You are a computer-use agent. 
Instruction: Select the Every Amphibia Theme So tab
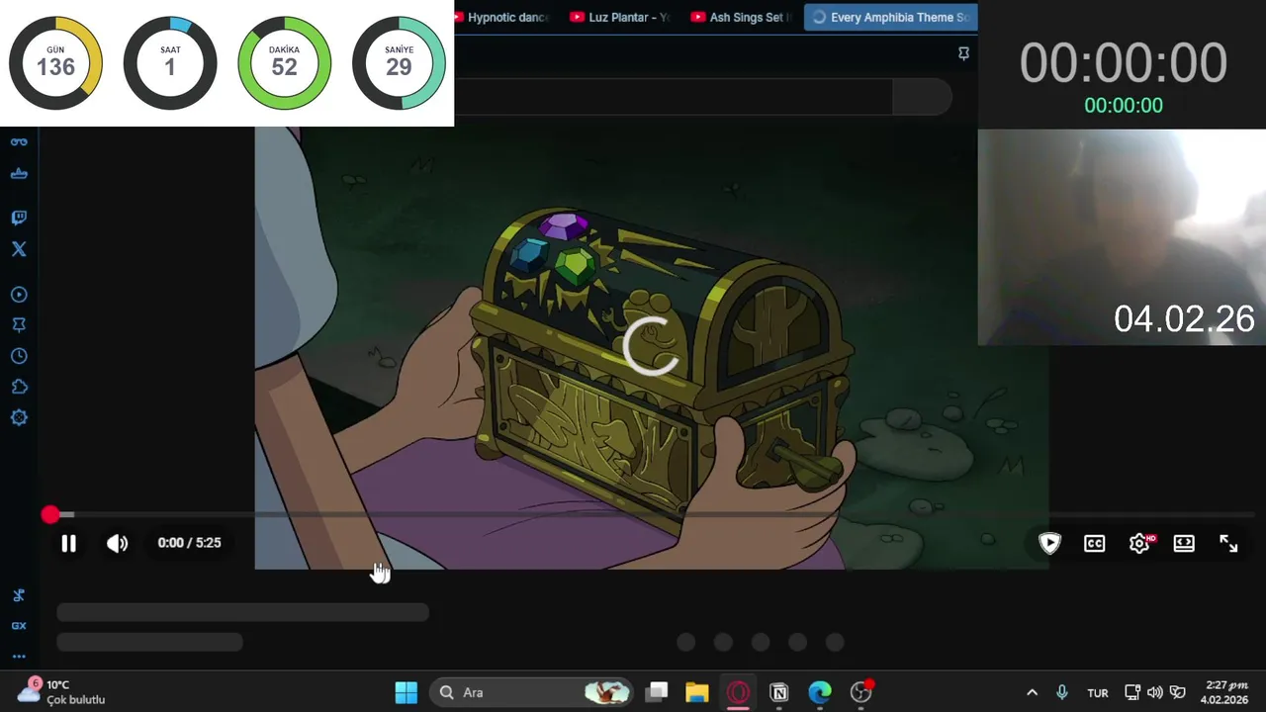(x=890, y=17)
